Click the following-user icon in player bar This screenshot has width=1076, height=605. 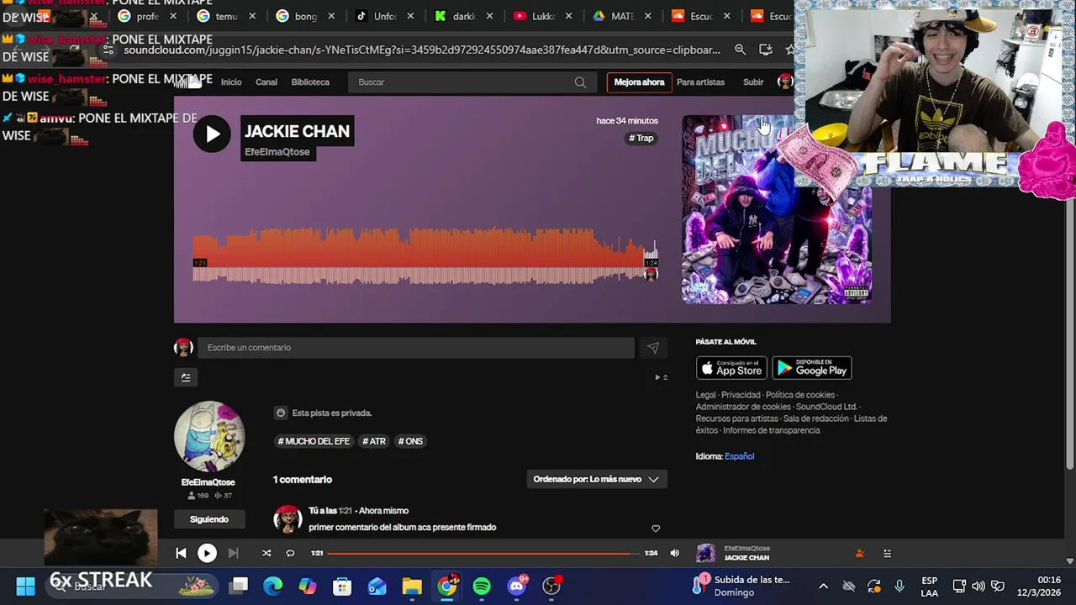click(859, 553)
